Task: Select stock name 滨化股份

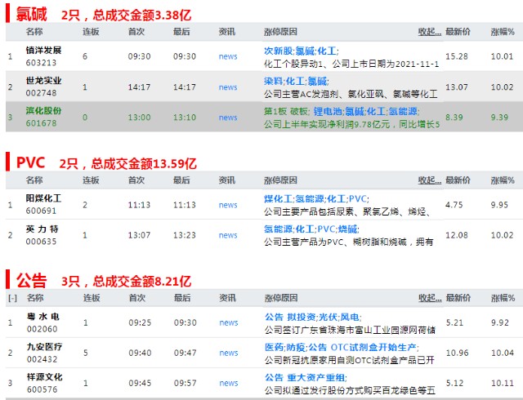Action: (x=43, y=111)
